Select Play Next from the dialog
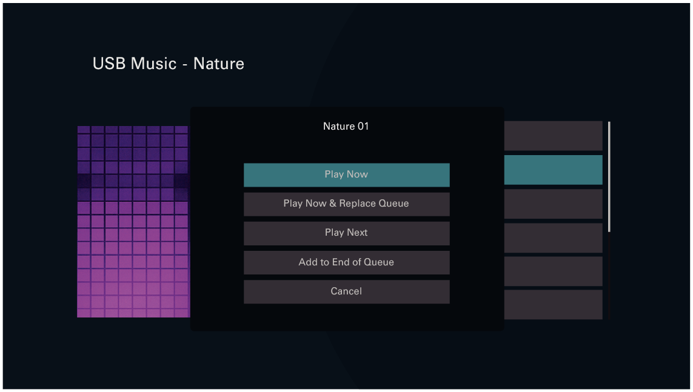This screenshot has width=693, height=392. click(346, 233)
